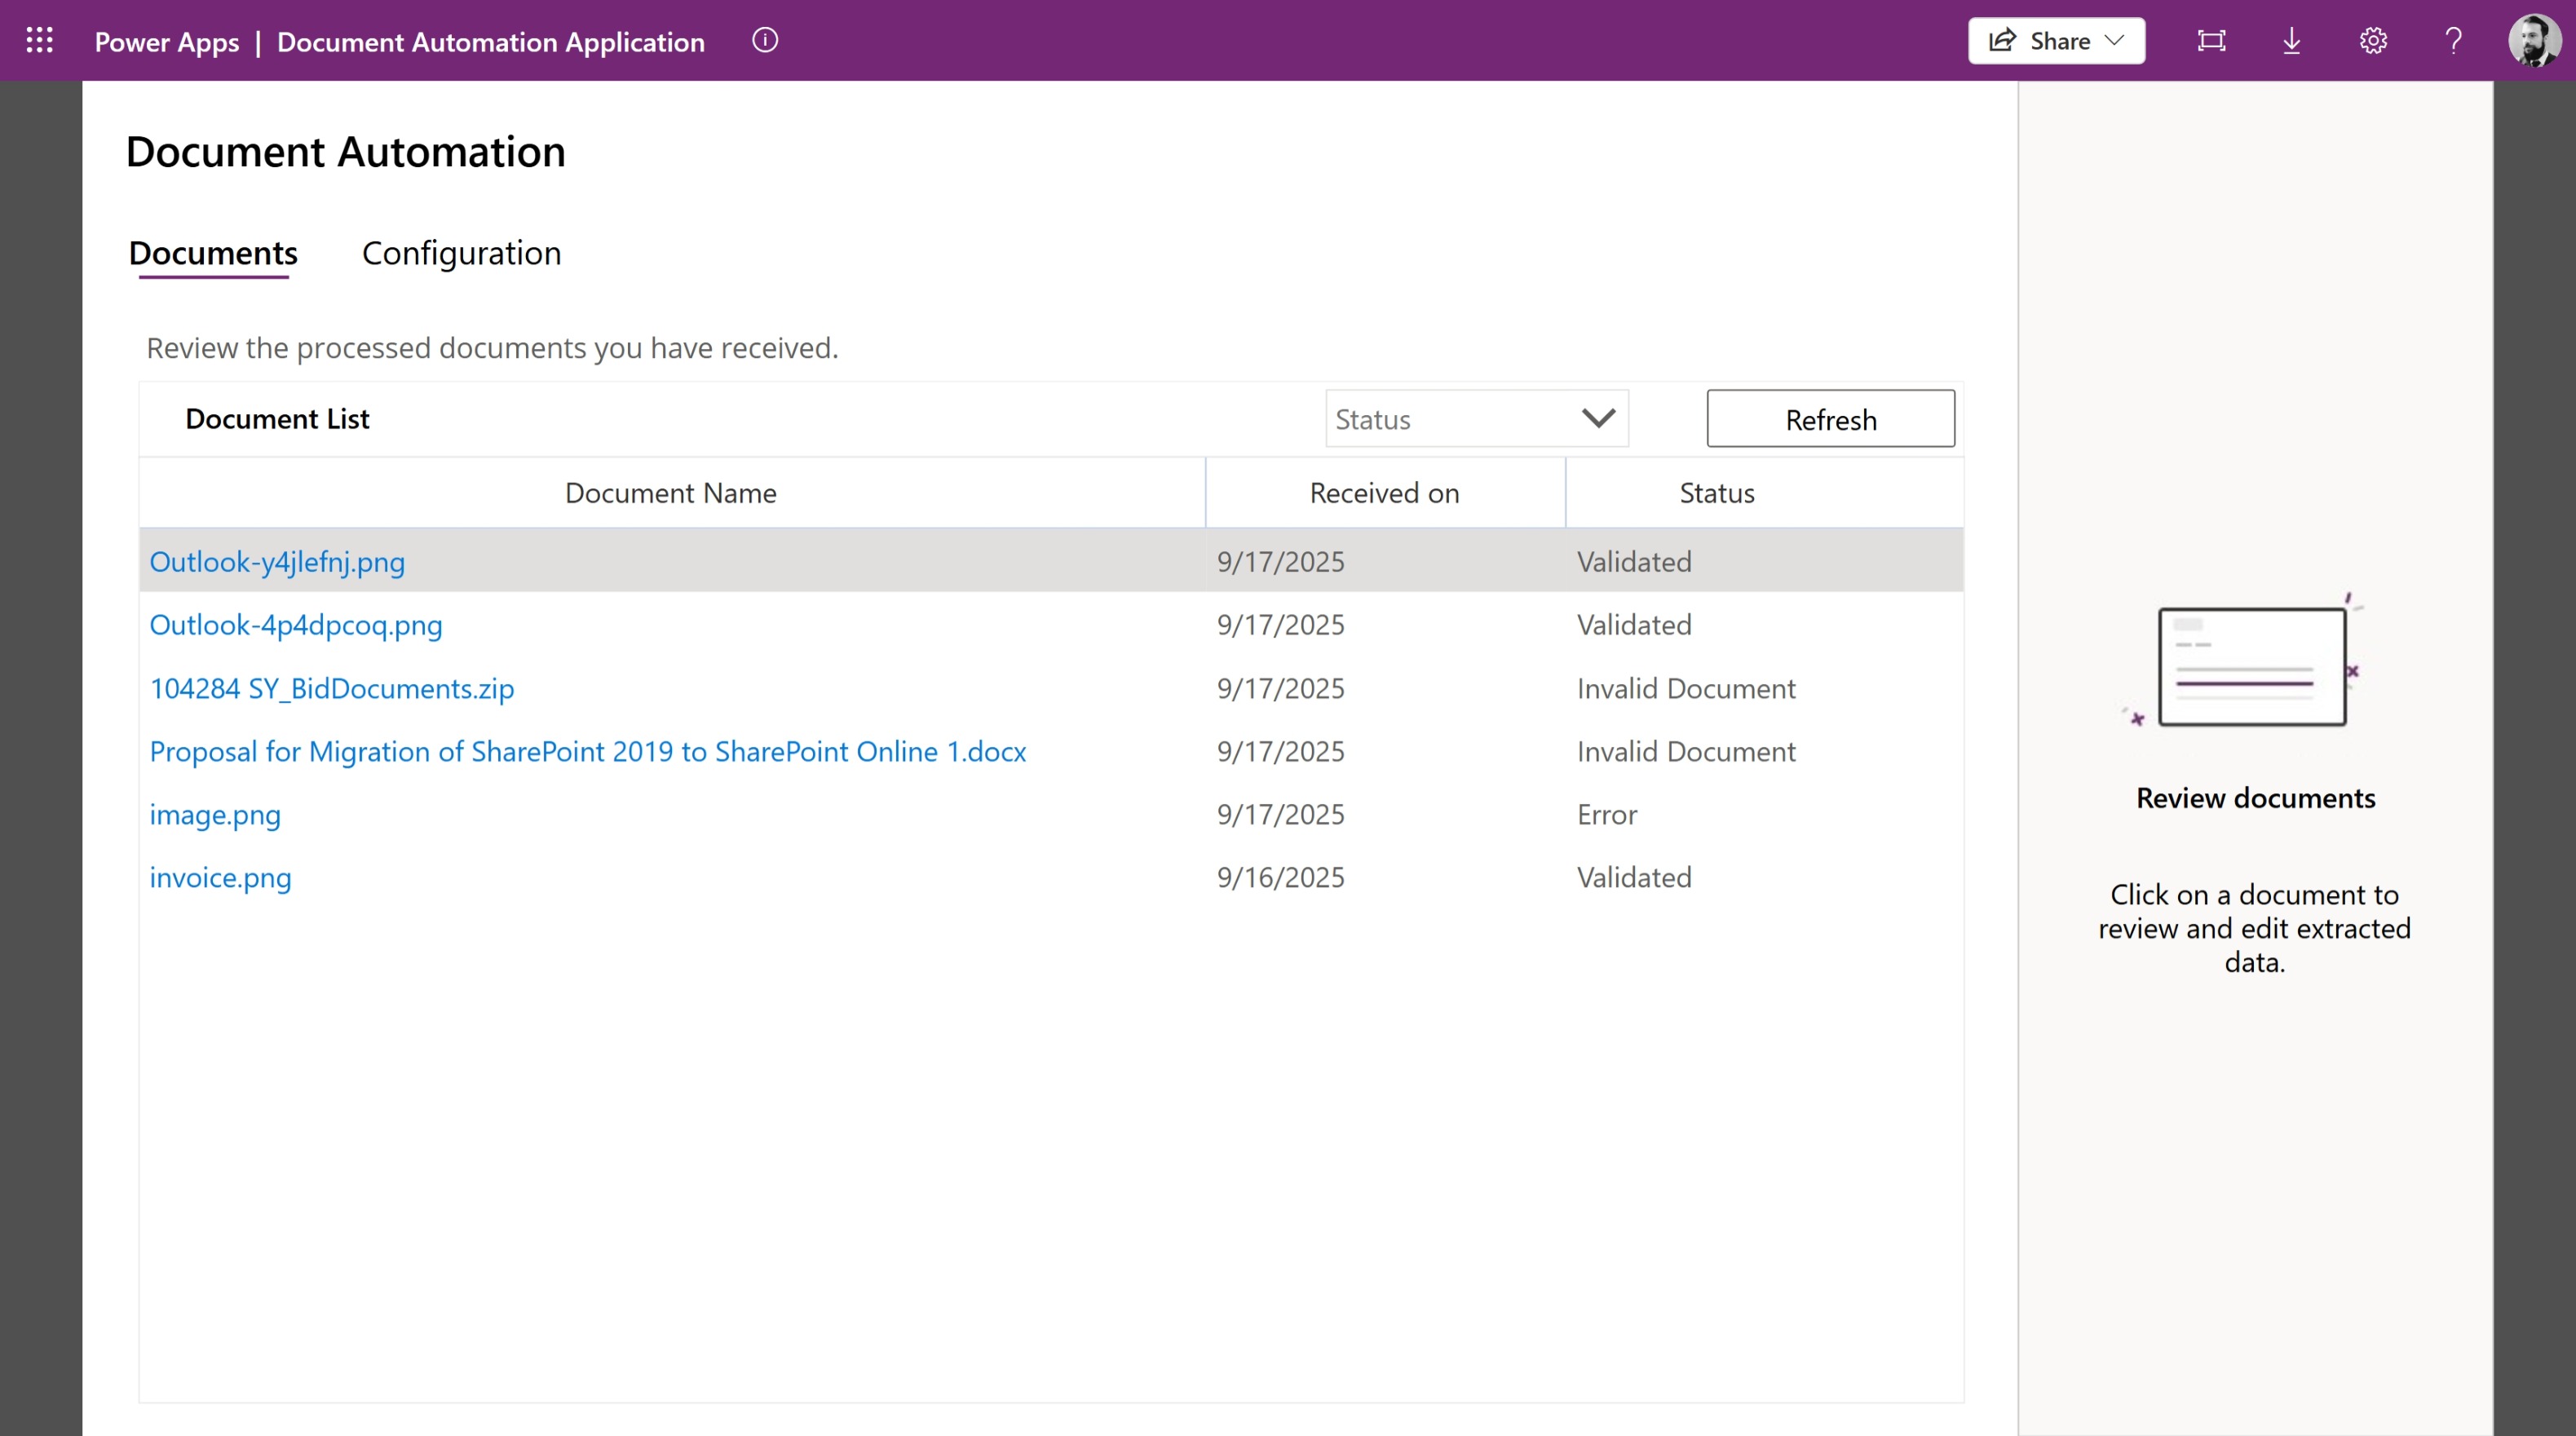Click the Share icon
The width and height of the screenshot is (2576, 1436).
click(2001, 41)
